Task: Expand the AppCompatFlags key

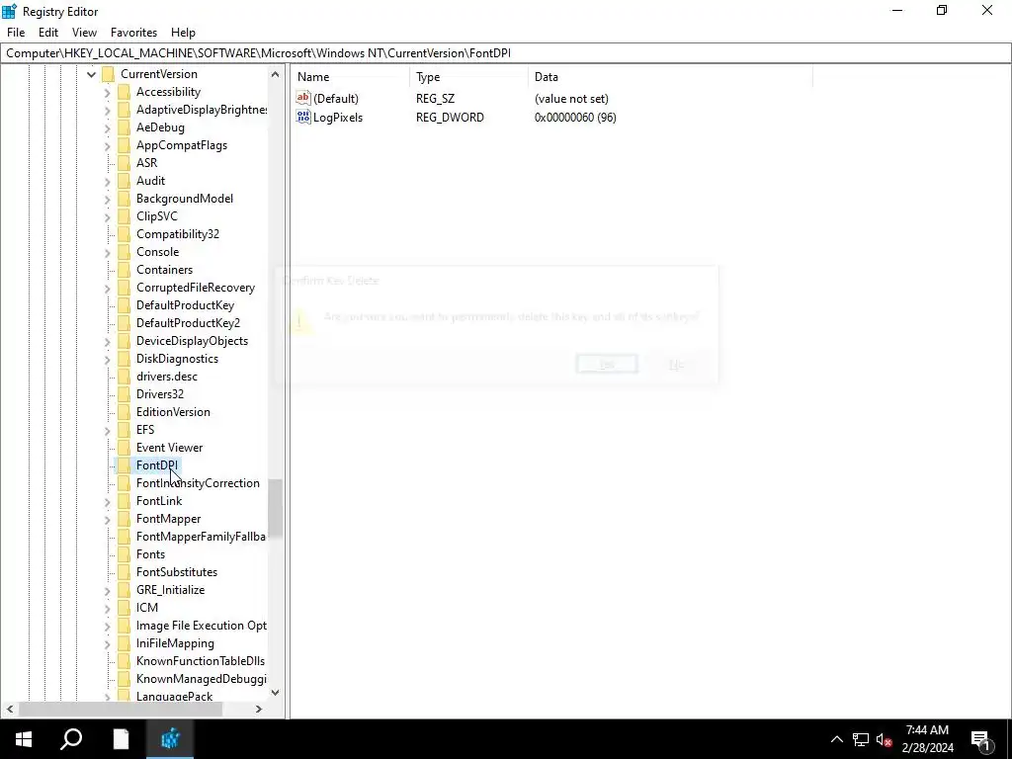Action: click(107, 146)
